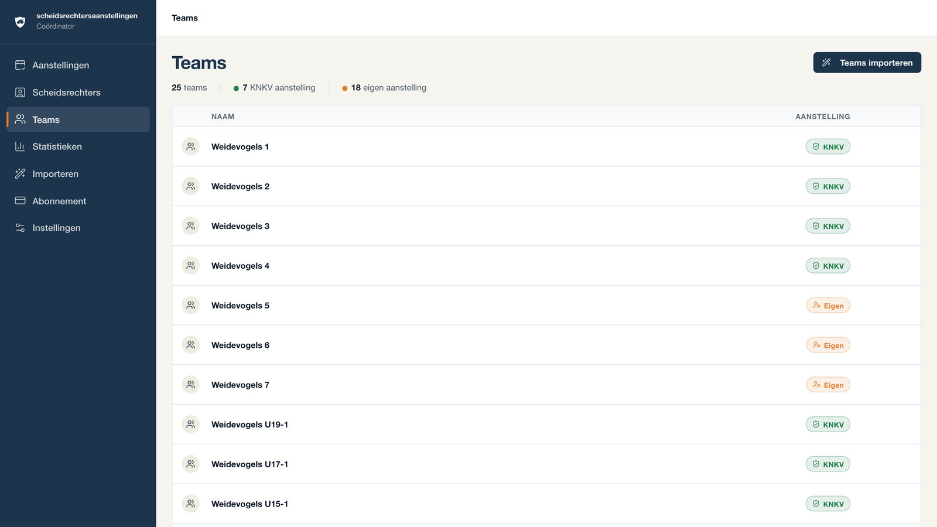This screenshot has width=937, height=527.
Task: Click the Teams people icon in sidebar
Action: 20,119
